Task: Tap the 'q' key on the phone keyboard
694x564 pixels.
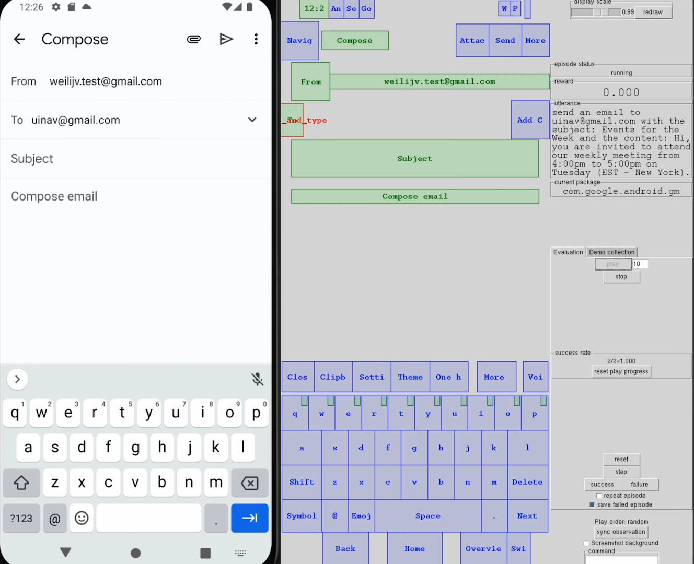Action: [x=15, y=413]
